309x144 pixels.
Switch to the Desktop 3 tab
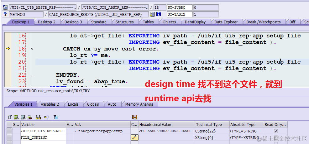tap(73, 22)
